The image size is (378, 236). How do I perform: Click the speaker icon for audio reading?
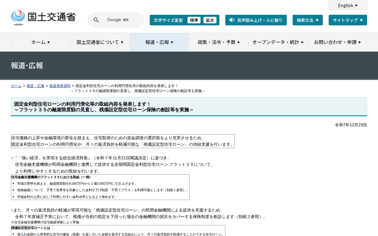click(x=232, y=20)
